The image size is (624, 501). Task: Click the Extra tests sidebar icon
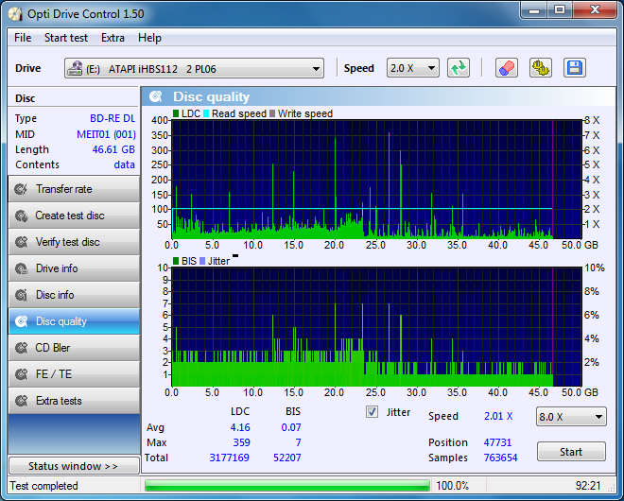pyautogui.click(x=21, y=401)
